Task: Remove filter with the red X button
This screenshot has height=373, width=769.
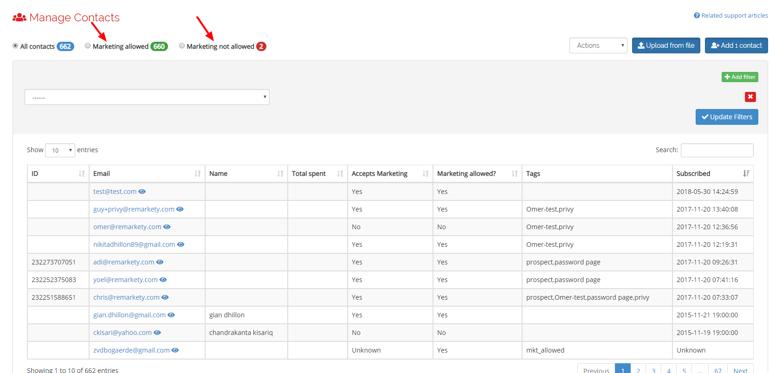Action: 750,96
